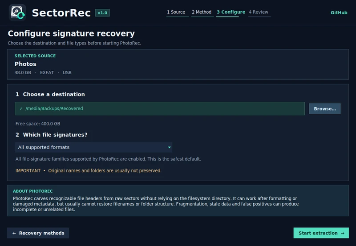Click the Free space: 400.0 GB text
Viewport: 356px width, 246px height.
pyautogui.click(x=38, y=124)
